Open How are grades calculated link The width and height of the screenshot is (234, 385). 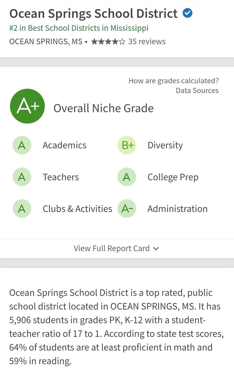click(174, 81)
